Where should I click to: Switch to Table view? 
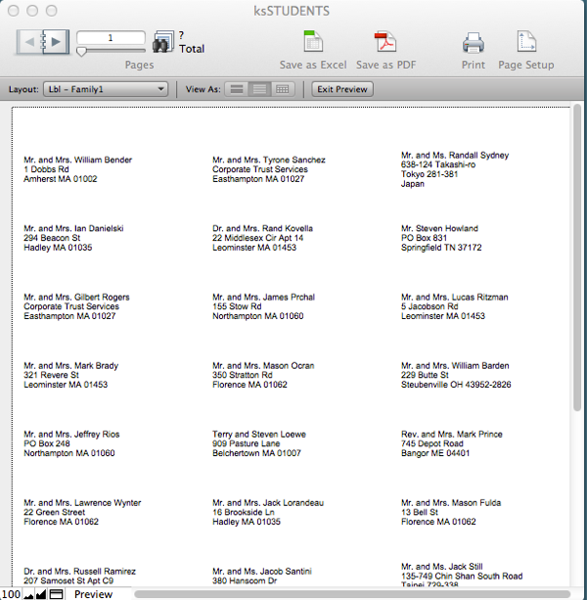(x=283, y=89)
